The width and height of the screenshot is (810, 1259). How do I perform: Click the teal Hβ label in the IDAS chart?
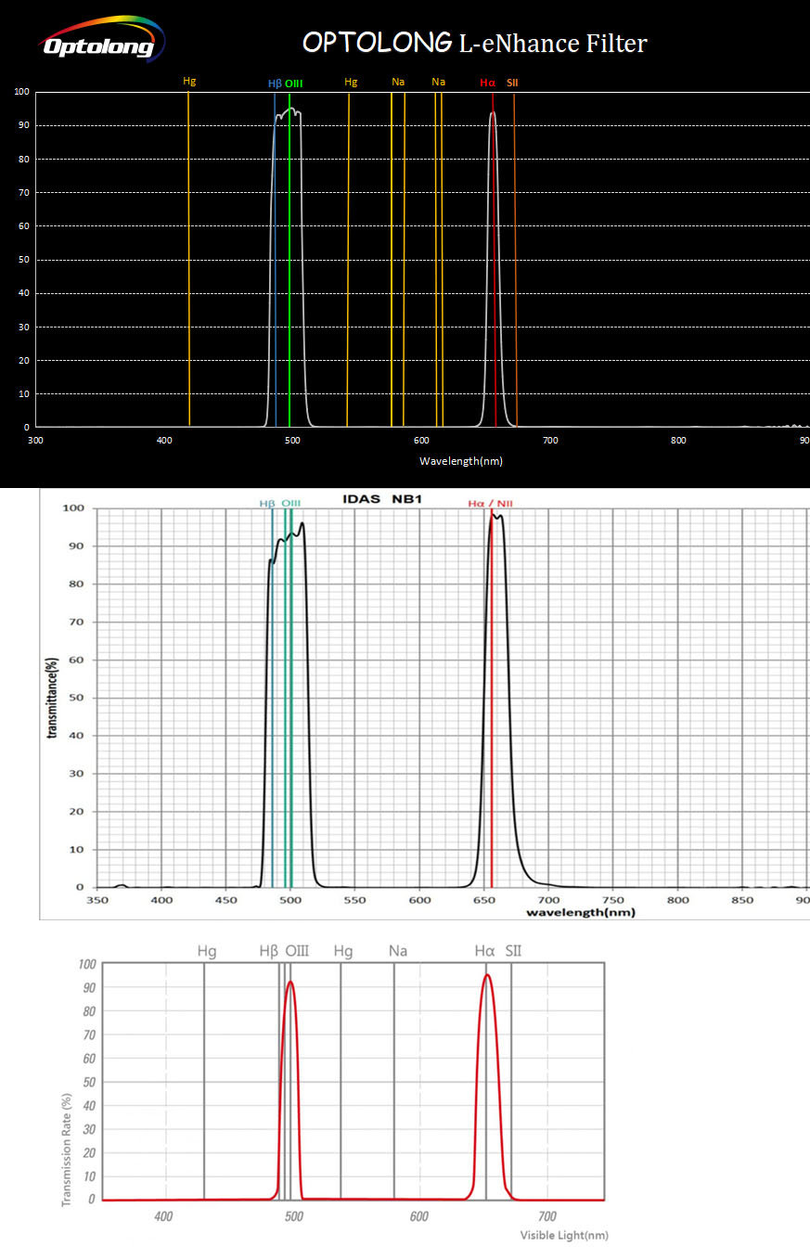[267, 503]
